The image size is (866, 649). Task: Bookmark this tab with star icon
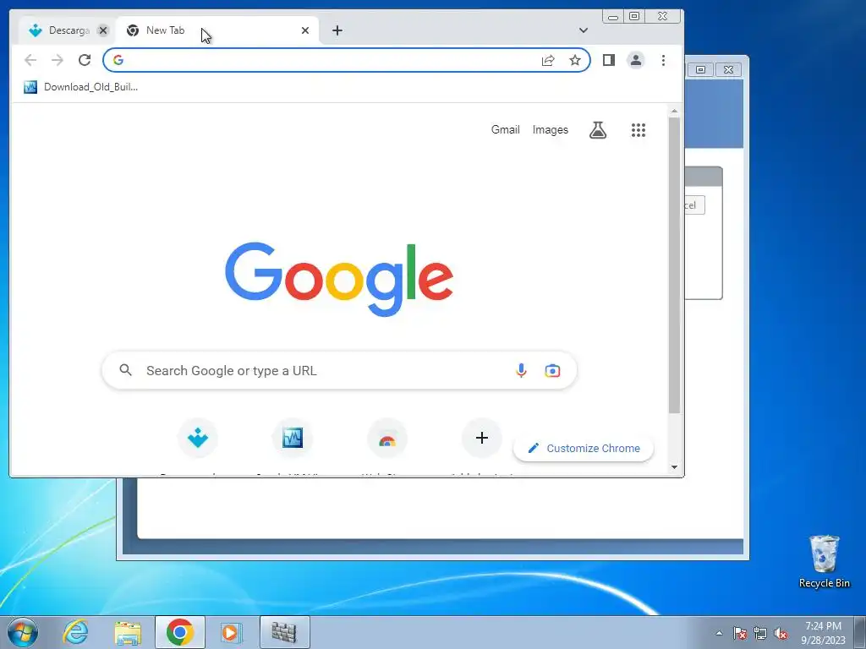[575, 60]
